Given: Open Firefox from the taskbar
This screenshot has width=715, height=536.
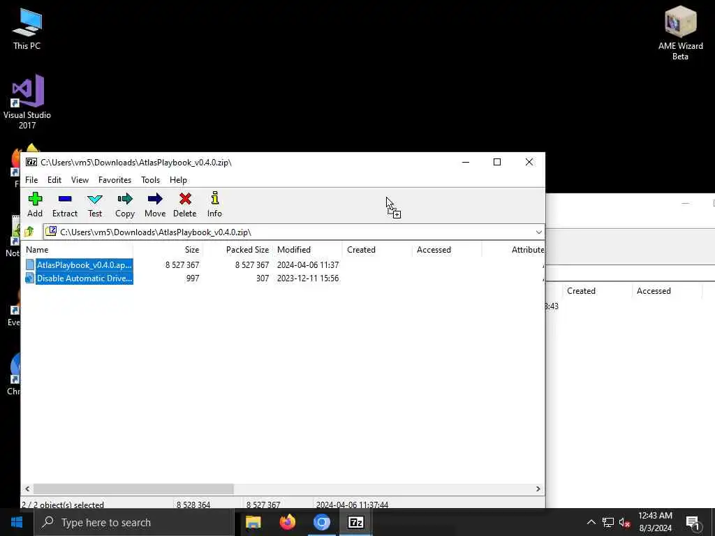Looking at the screenshot, I should pyautogui.click(x=287, y=522).
